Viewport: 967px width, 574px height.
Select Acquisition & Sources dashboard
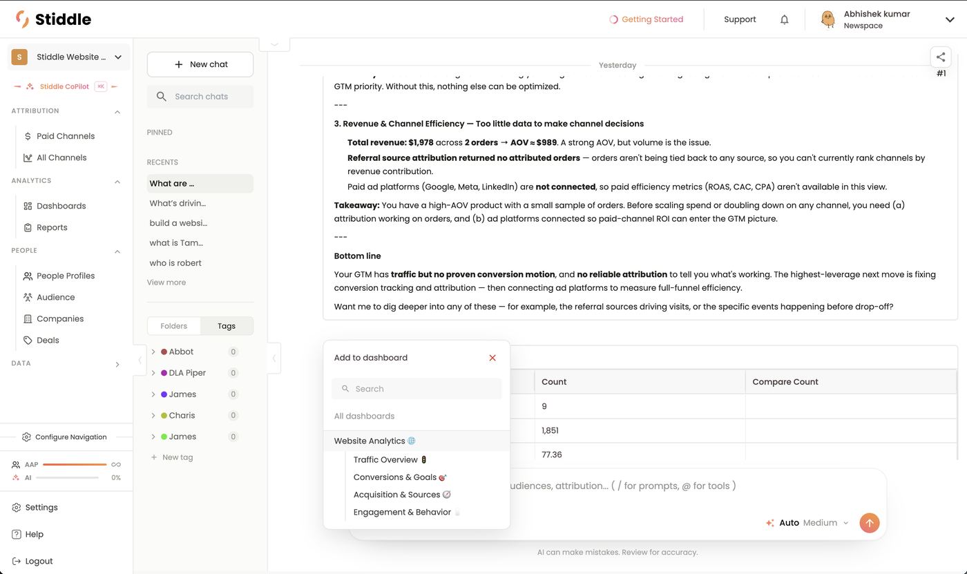tap(402, 495)
